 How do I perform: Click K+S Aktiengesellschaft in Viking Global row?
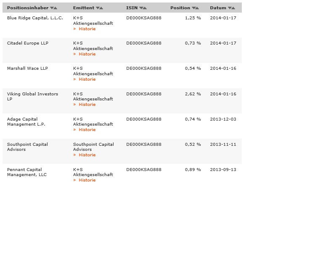coord(93,96)
